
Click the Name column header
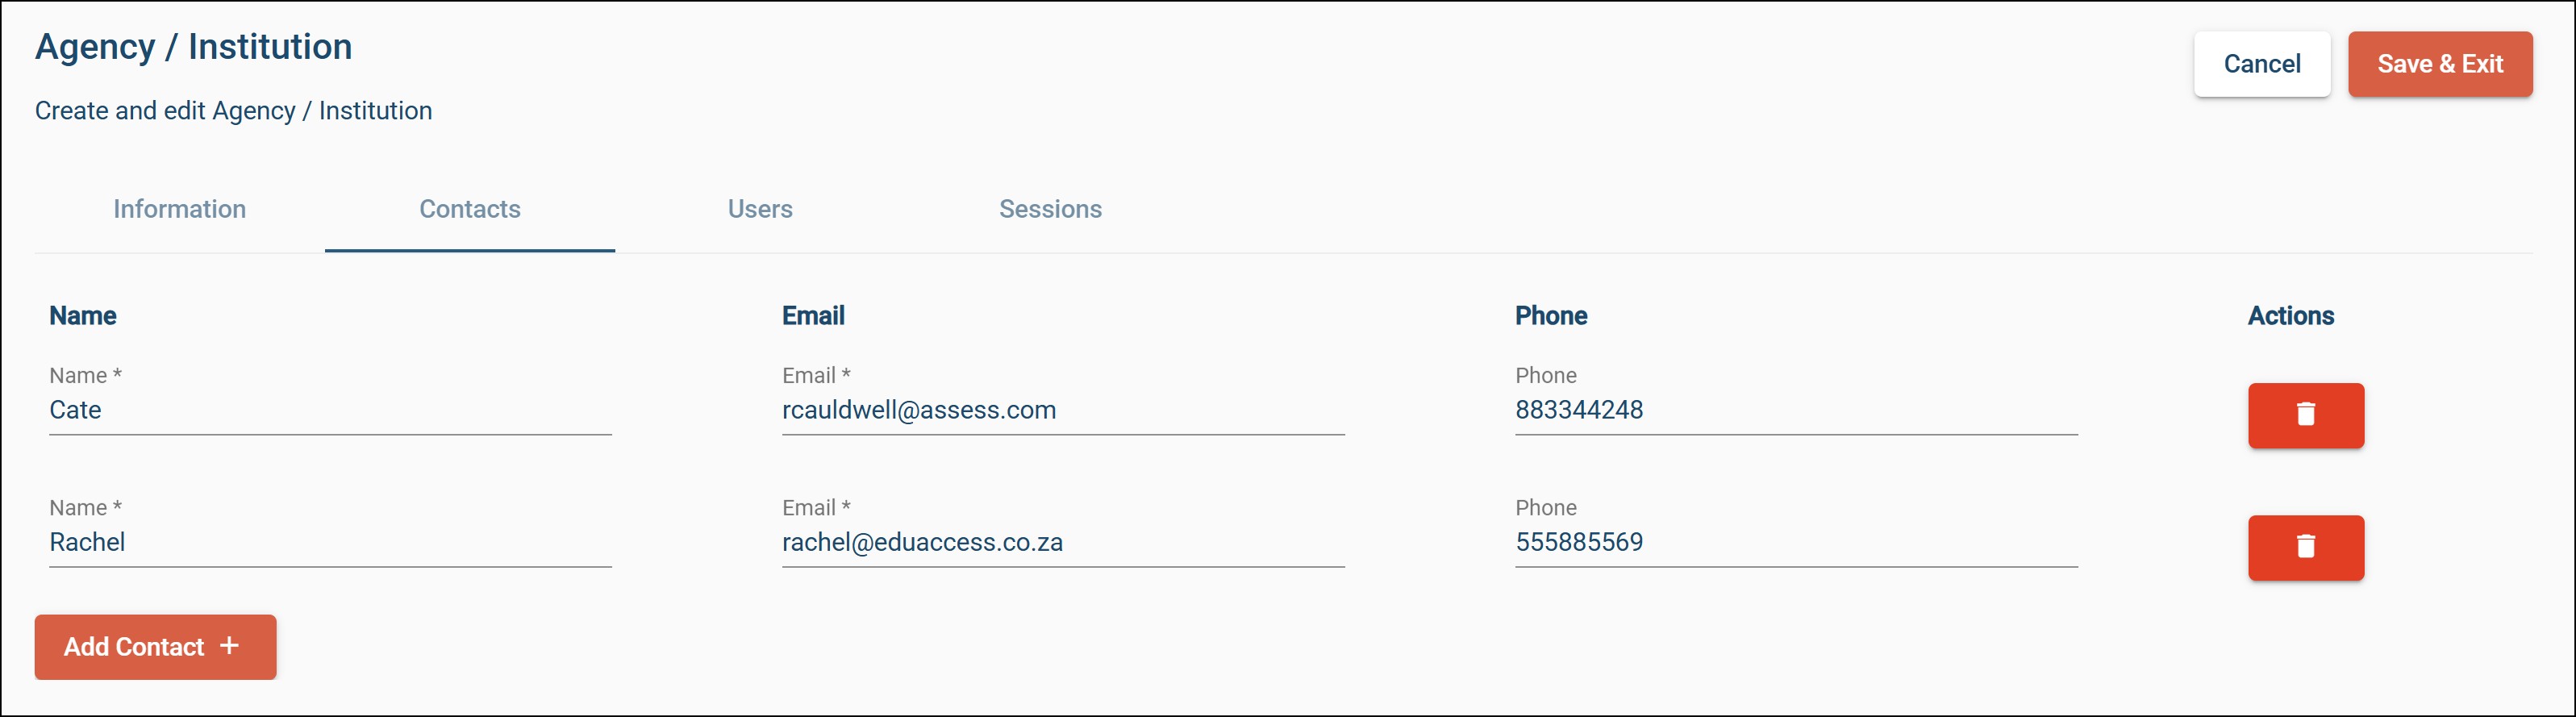click(x=83, y=316)
